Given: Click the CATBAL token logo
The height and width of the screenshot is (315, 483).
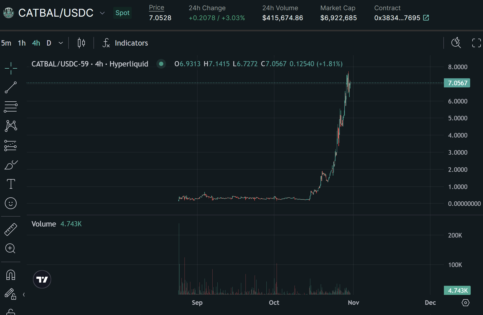Looking at the screenshot, I should click(8, 13).
